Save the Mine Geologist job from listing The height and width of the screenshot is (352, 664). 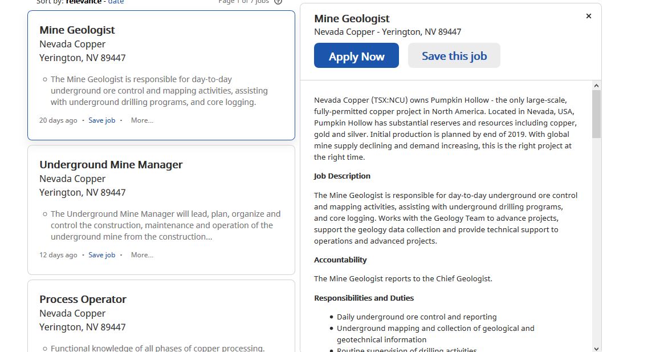[101, 120]
